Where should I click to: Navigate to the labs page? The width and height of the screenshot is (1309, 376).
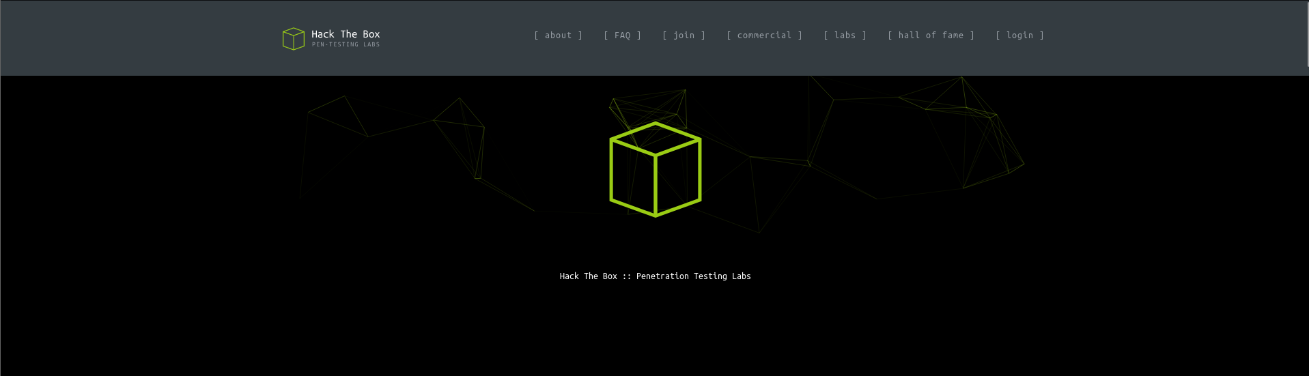845,35
